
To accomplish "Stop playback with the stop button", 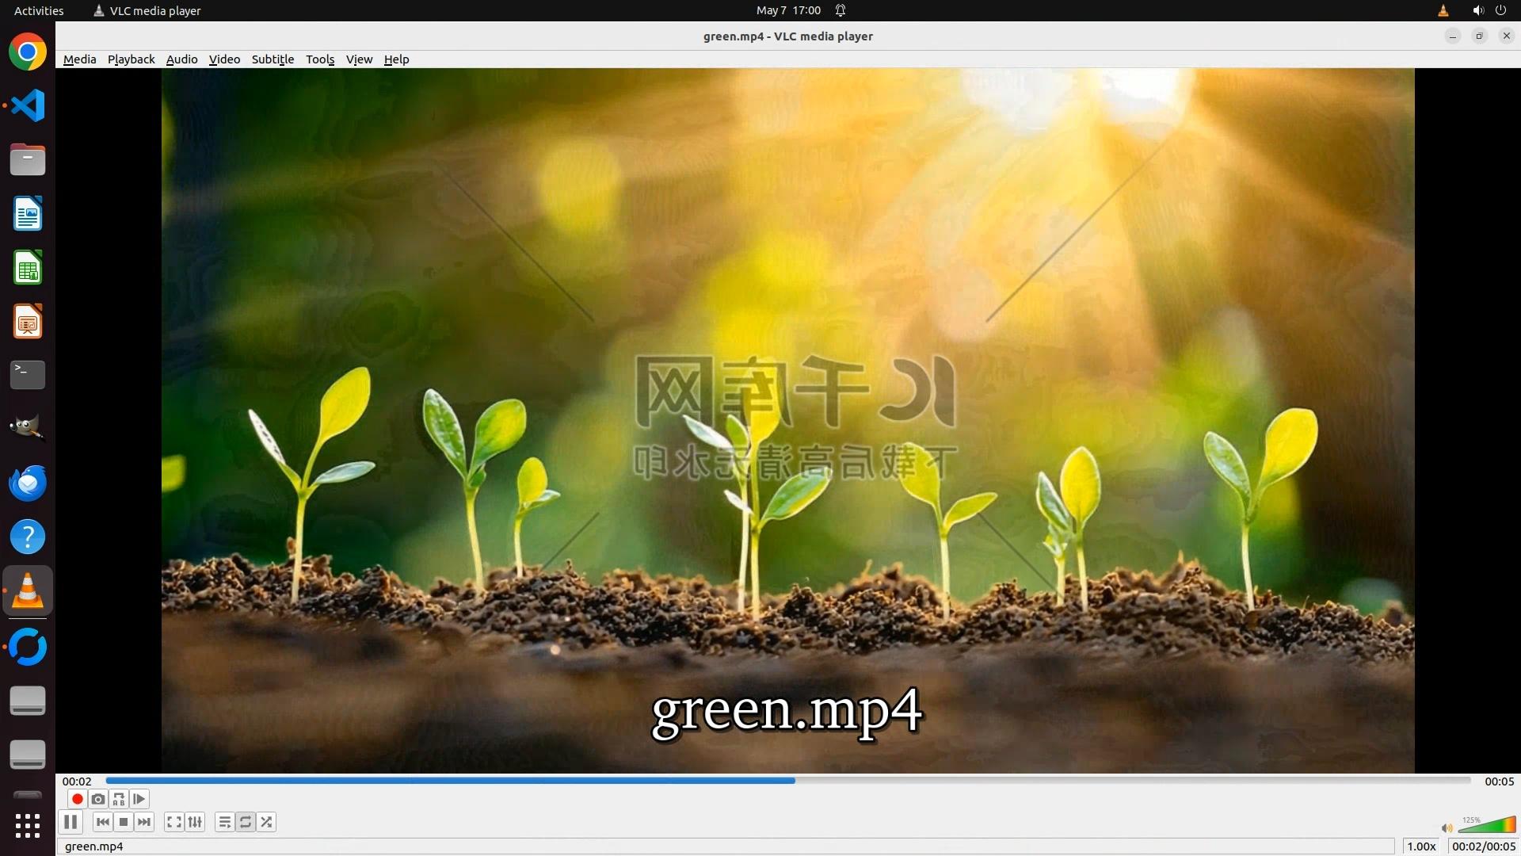I will click(124, 822).
